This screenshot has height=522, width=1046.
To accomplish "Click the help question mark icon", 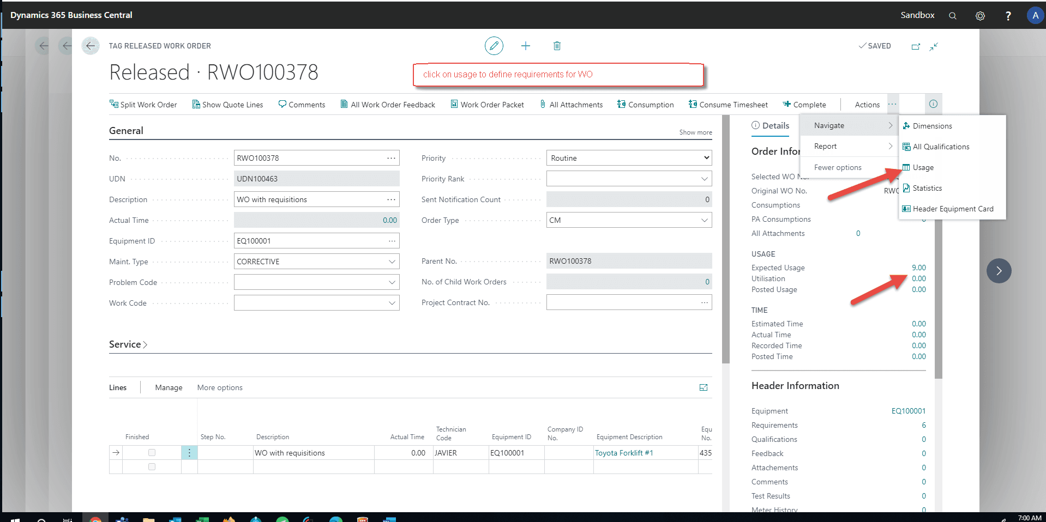I will click(1008, 16).
